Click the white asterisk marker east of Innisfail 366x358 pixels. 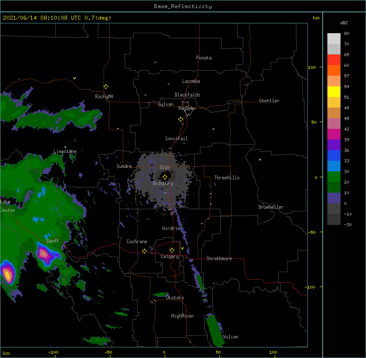click(213, 129)
